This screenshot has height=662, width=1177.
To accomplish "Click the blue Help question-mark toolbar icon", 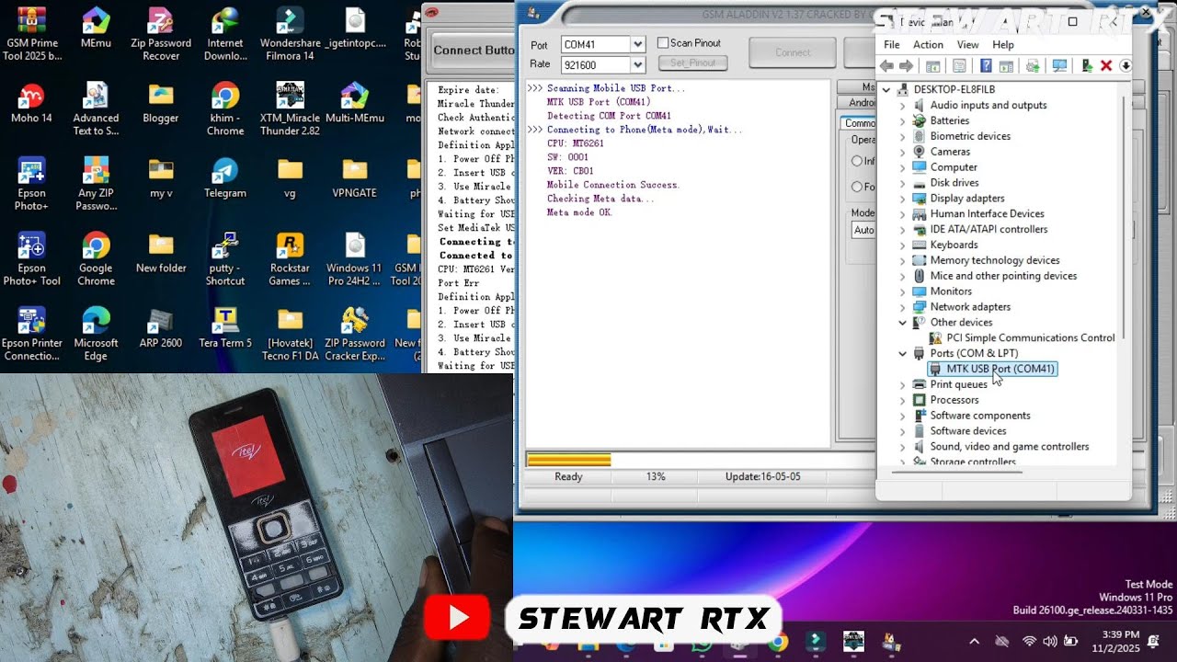I will click(x=986, y=65).
